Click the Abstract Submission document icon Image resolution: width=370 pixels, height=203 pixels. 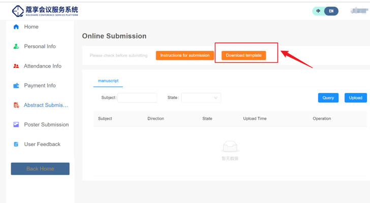16,106
